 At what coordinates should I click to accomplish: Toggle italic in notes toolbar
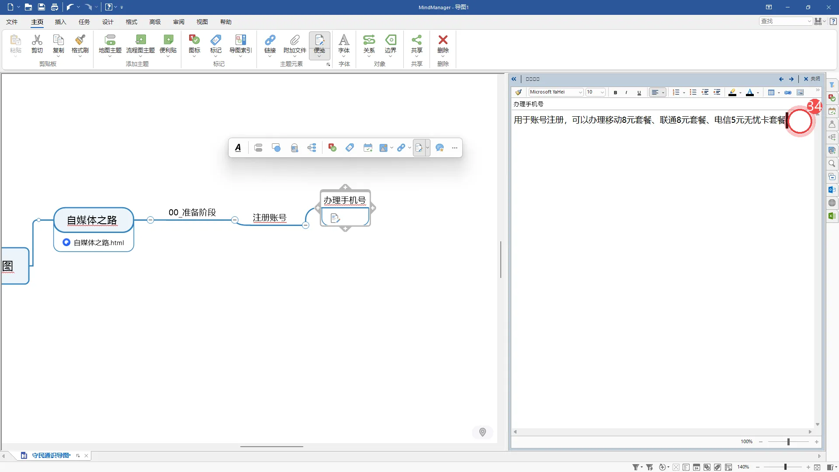point(627,92)
